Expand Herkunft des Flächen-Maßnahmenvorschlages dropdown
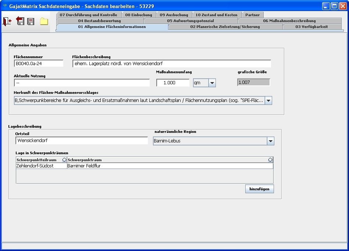 pyautogui.click(x=268, y=100)
